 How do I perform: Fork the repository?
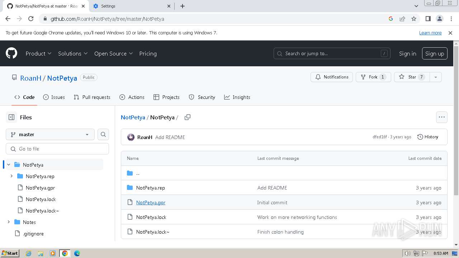click(x=373, y=77)
